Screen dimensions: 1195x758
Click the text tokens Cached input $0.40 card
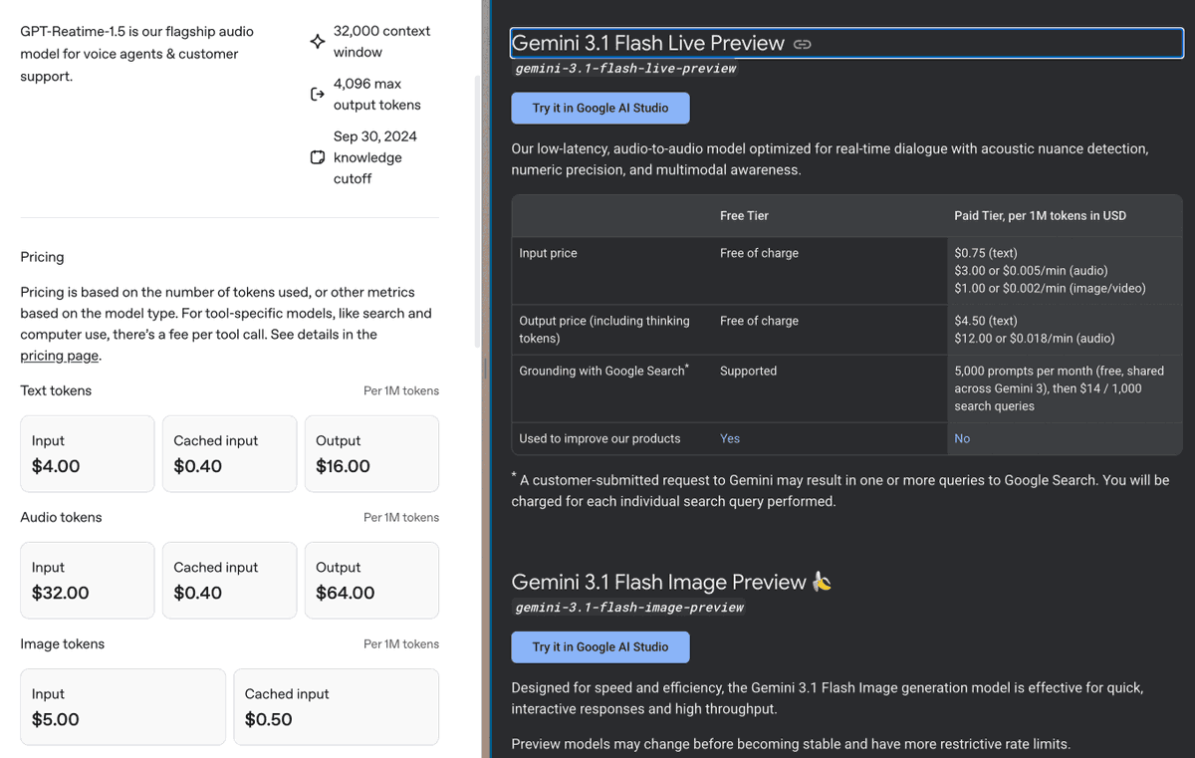pyautogui.click(x=230, y=454)
